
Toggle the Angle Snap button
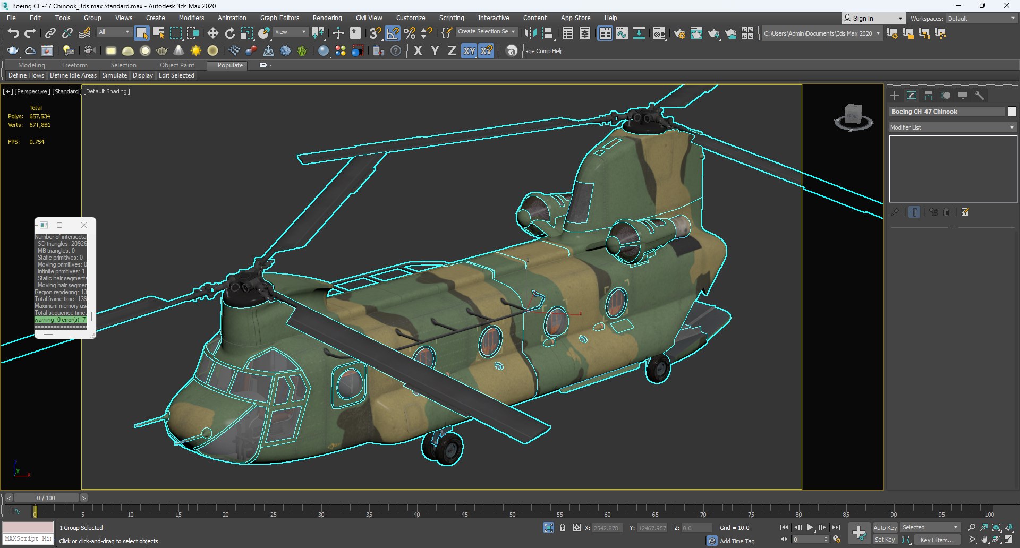(393, 33)
